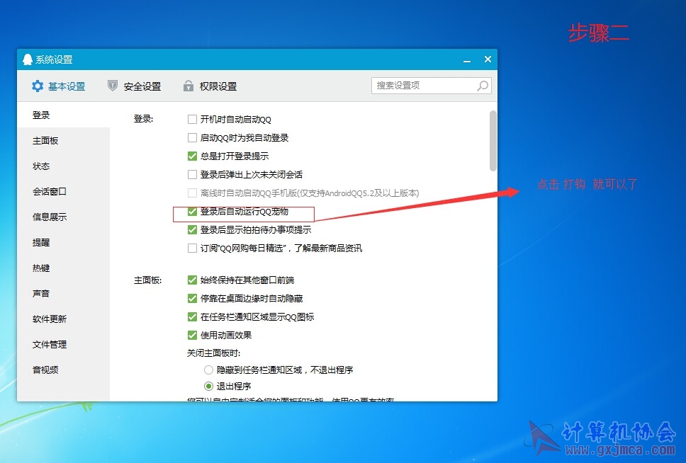Go to 声音 settings section
This screenshot has width=686, height=463.
[64, 293]
